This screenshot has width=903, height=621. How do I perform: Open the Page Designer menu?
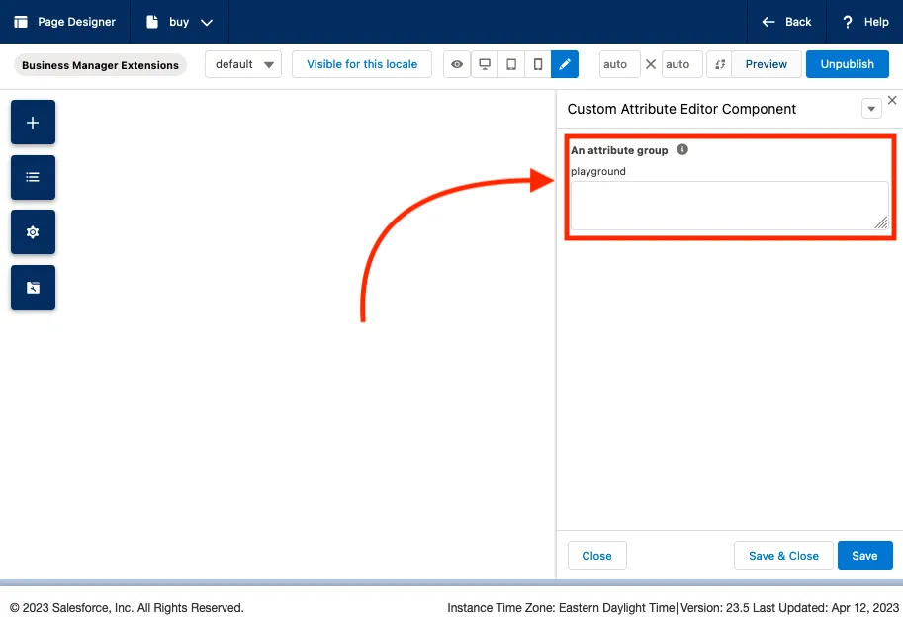pos(65,22)
